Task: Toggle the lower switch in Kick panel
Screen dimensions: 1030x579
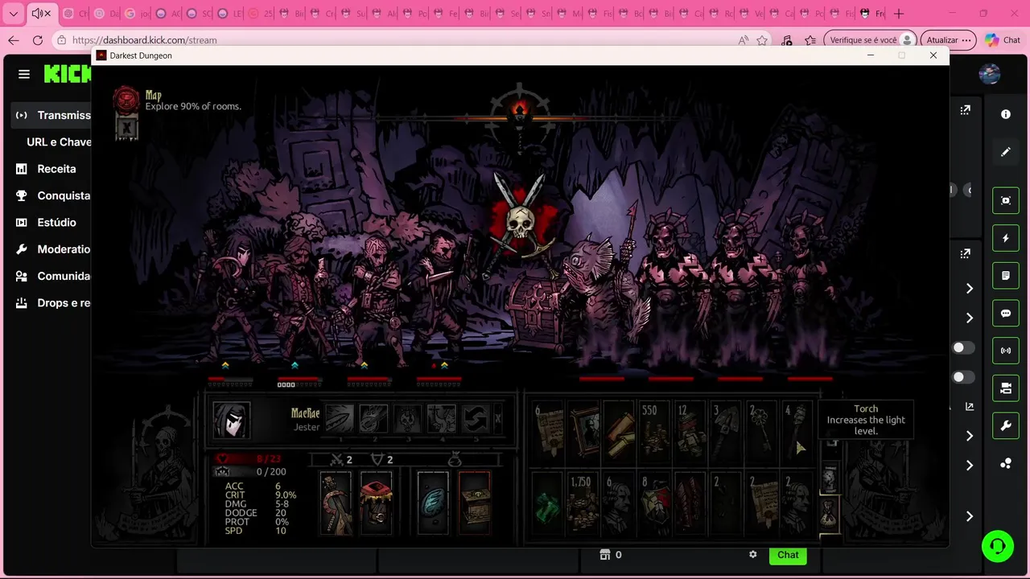Action: pyautogui.click(x=962, y=377)
